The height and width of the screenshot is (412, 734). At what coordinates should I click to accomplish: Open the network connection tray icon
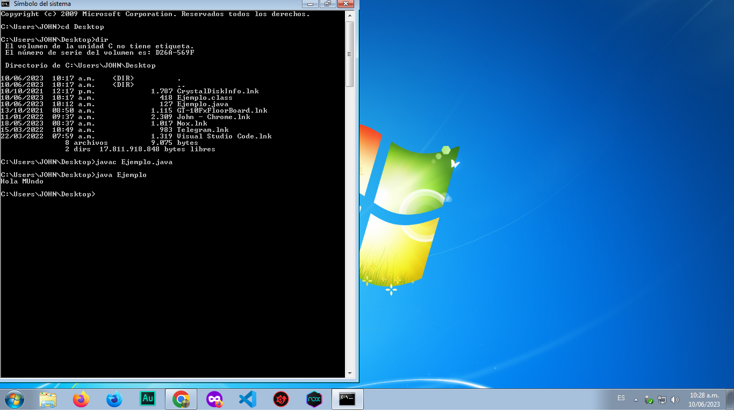point(662,400)
